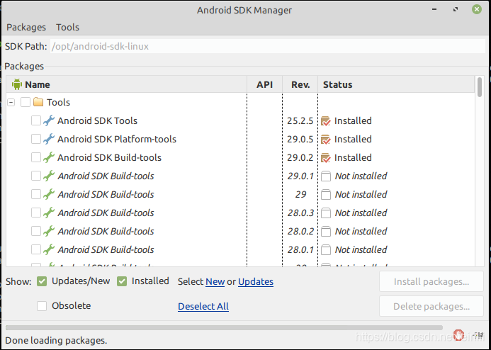Click the Done loading packages status text
Image resolution: width=491 pixels, height=350 pixels.
pos(56,340)
